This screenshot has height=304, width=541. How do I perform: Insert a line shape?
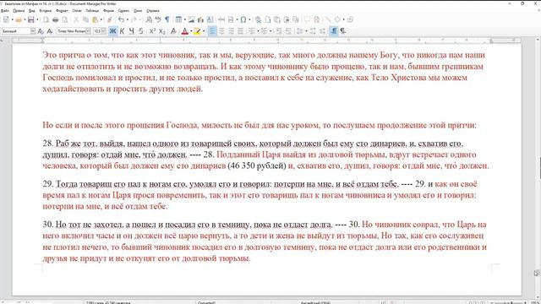point(328,20)
